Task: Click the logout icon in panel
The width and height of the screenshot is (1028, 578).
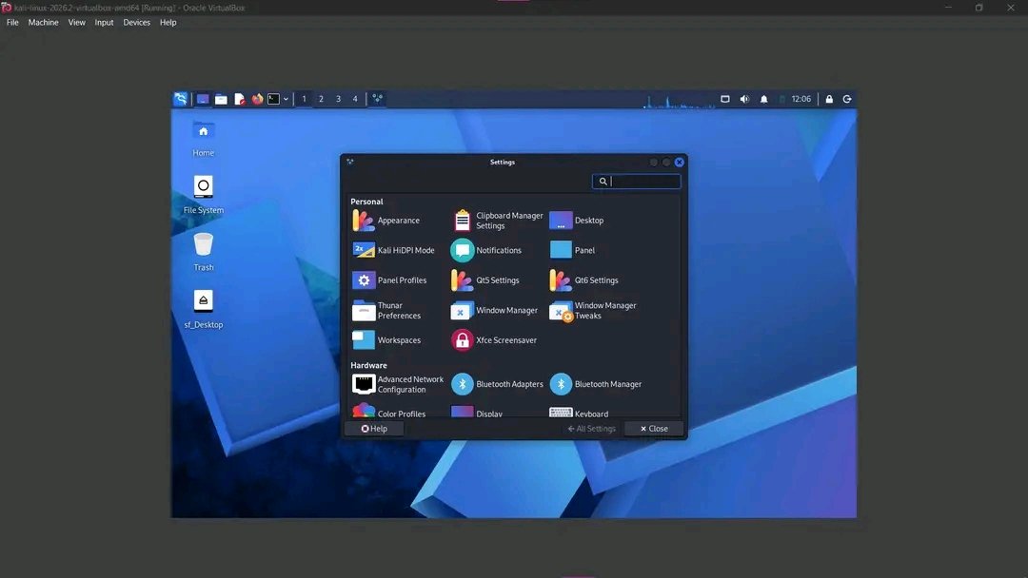Action: coord(847,99)
